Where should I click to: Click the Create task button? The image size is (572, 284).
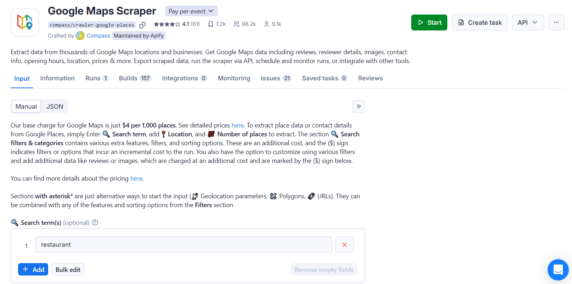[480, 22]
